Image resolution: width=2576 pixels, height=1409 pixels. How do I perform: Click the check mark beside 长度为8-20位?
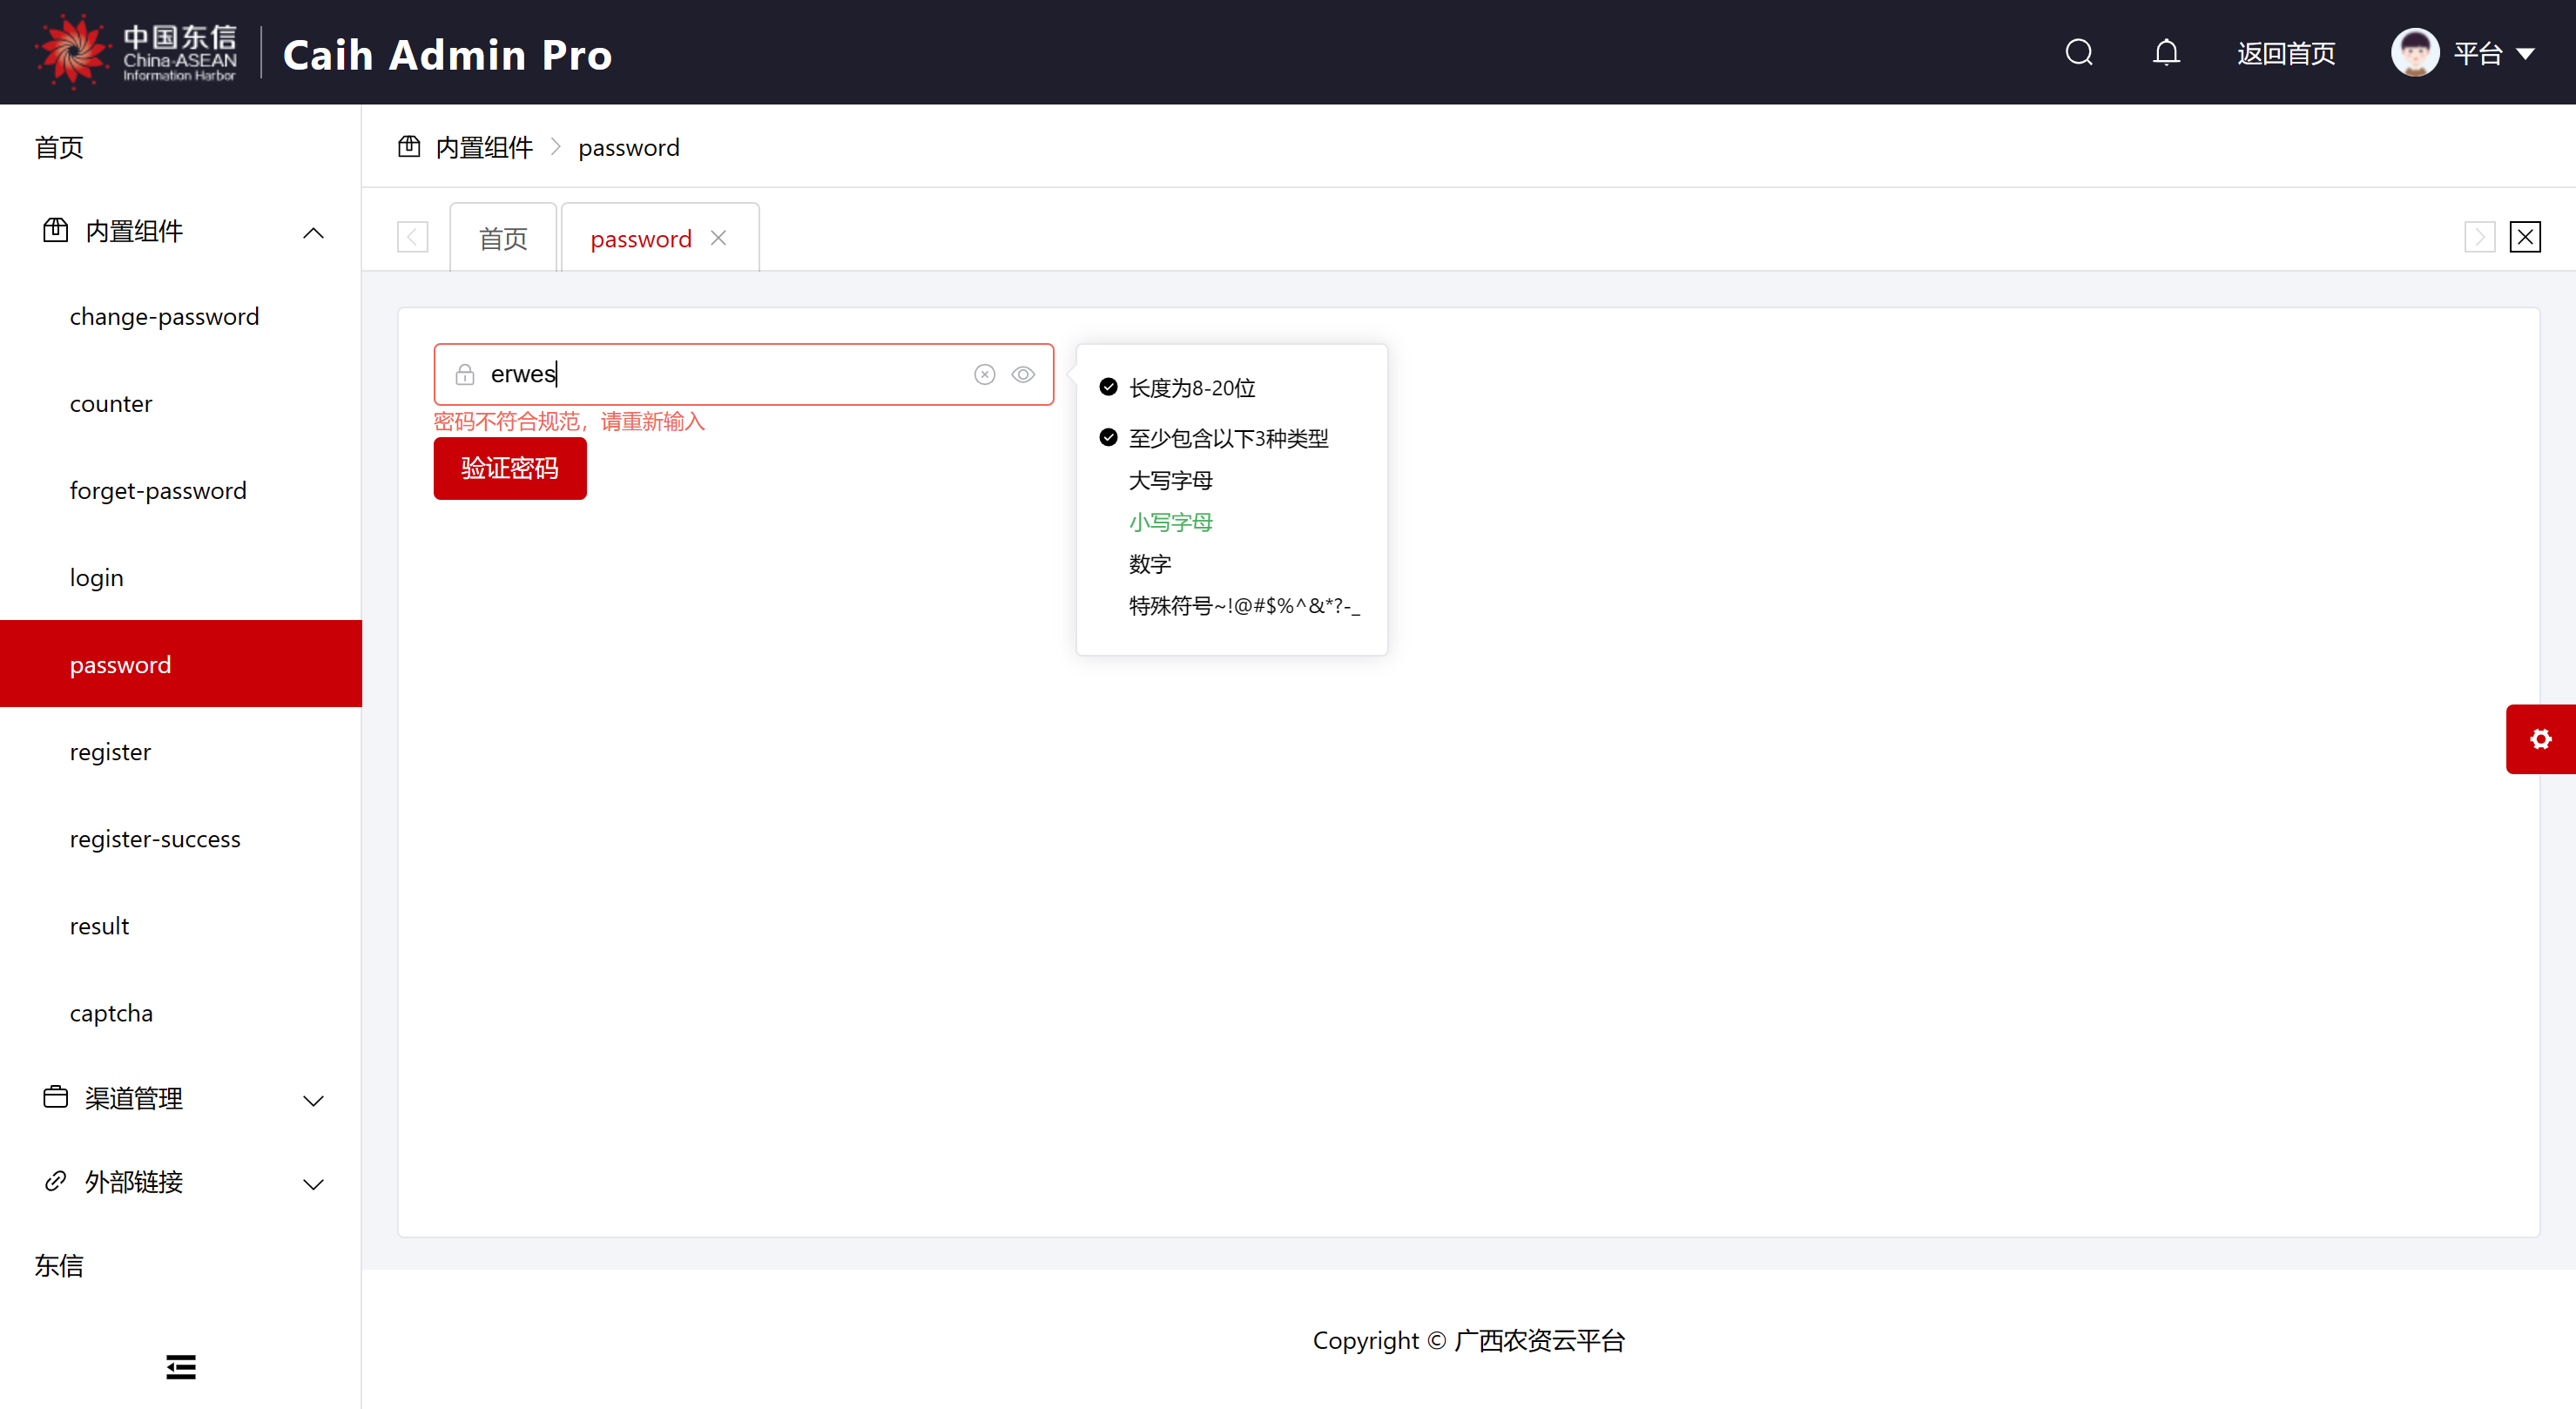[1108, 387]
